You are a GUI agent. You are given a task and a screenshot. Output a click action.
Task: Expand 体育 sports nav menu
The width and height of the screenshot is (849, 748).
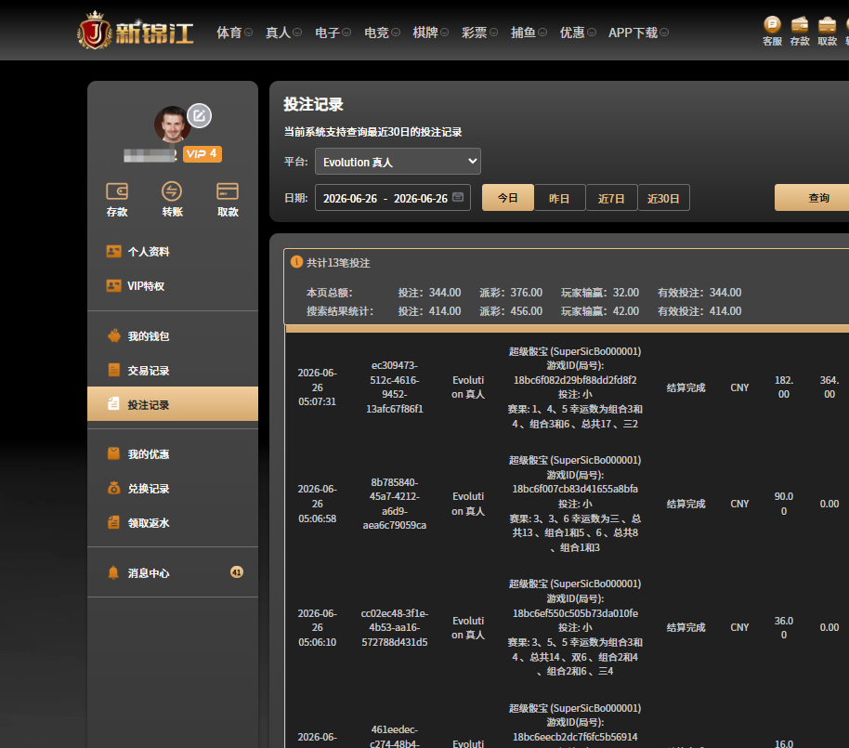[234, 33]
